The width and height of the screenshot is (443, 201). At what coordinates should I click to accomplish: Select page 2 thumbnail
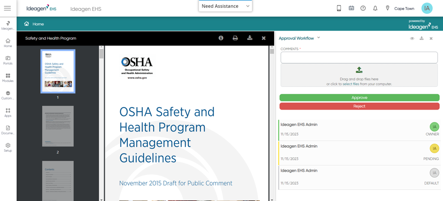pos(58,126)
